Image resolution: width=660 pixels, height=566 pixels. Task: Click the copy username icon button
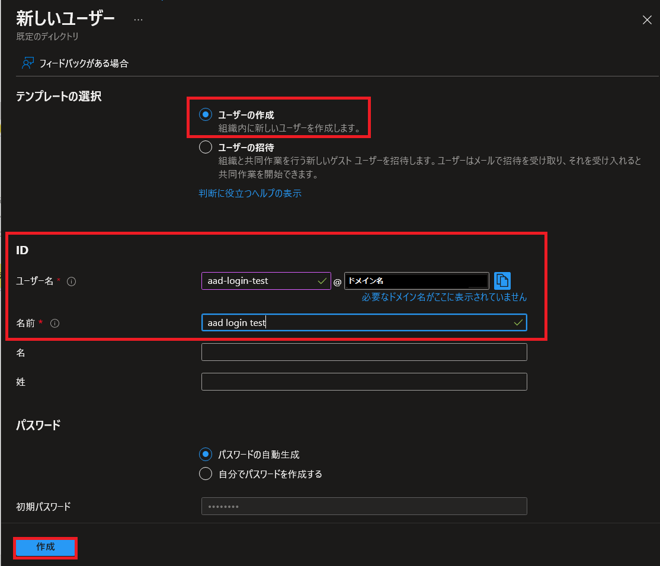coord(502,281)
